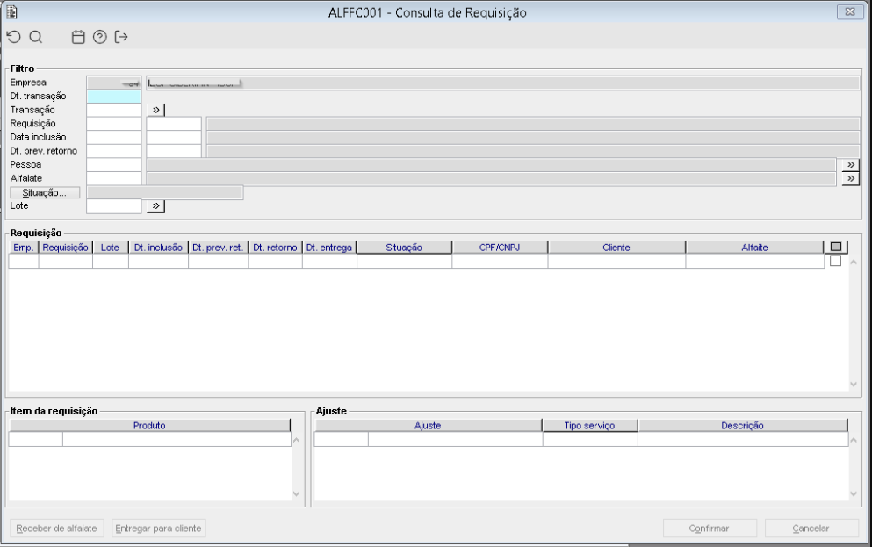The height and width of the screenshot is (547, 872).
Task: Click up arrow of Item da requisição scrollbar
Action: [x=297, y=440]
